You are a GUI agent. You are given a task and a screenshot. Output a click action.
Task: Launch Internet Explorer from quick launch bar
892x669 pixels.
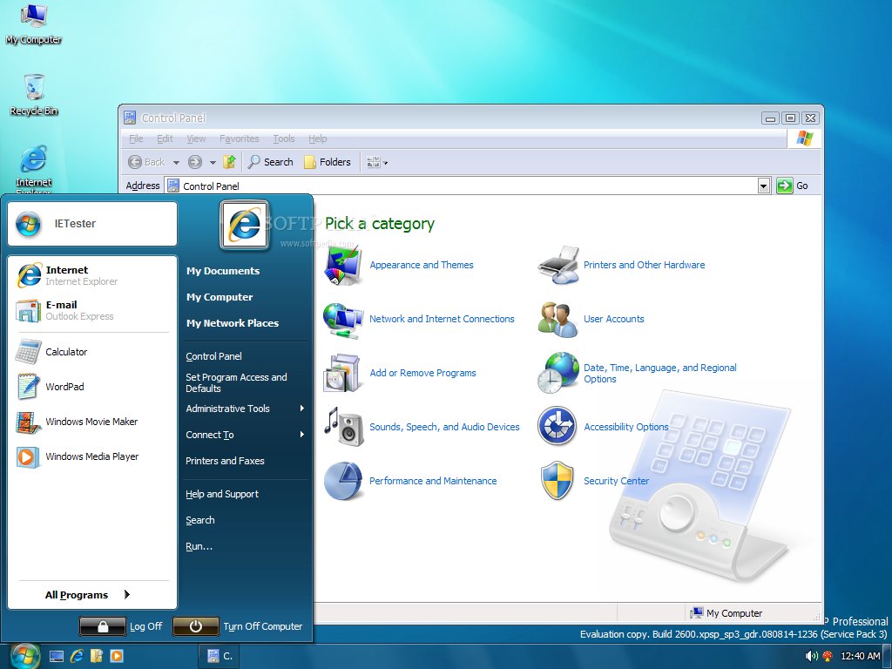point(77,657)
